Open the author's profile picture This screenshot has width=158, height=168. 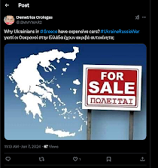click(x=9, y=20)
